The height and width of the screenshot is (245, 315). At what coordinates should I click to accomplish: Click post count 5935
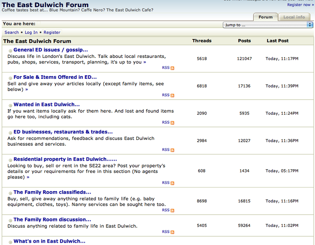point(244,113)
